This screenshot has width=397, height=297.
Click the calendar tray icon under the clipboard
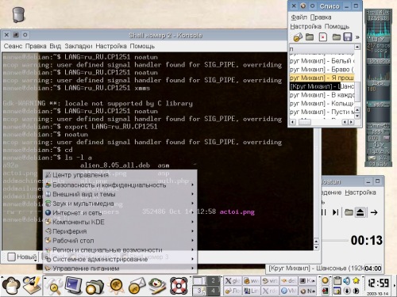click(x=337, y=291)
